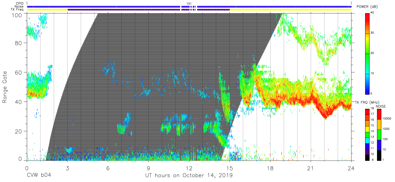Click the 12 tick on UT hours axis
This screenshot has width=395, height=182.
189,168
